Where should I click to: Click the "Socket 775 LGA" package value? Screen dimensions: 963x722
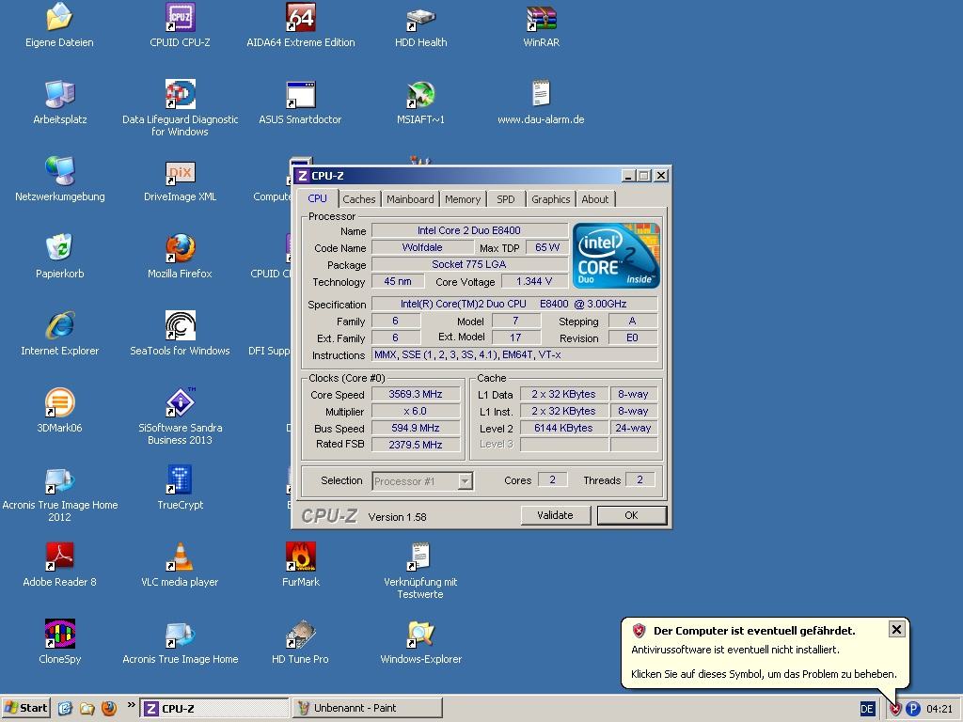pos(469,264)
